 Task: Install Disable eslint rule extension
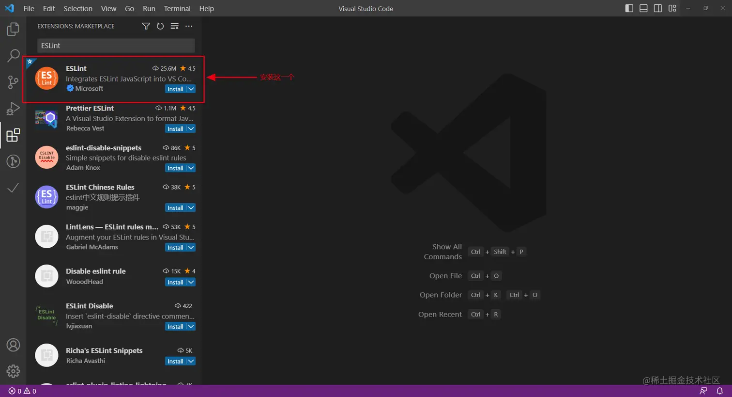tap(175, 283)
